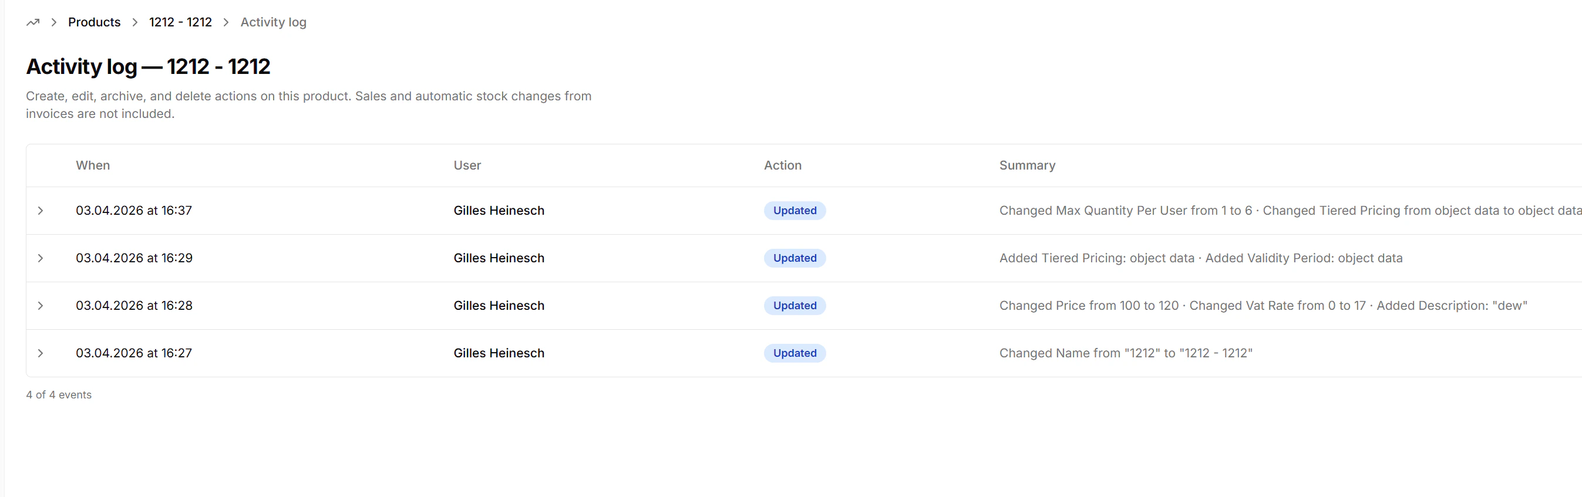Image resolution: width=1582 pixels, height=497 pixels.
Task: Click the summary about the Name change
Action: pyautogui.click(x=1125, y=353)
